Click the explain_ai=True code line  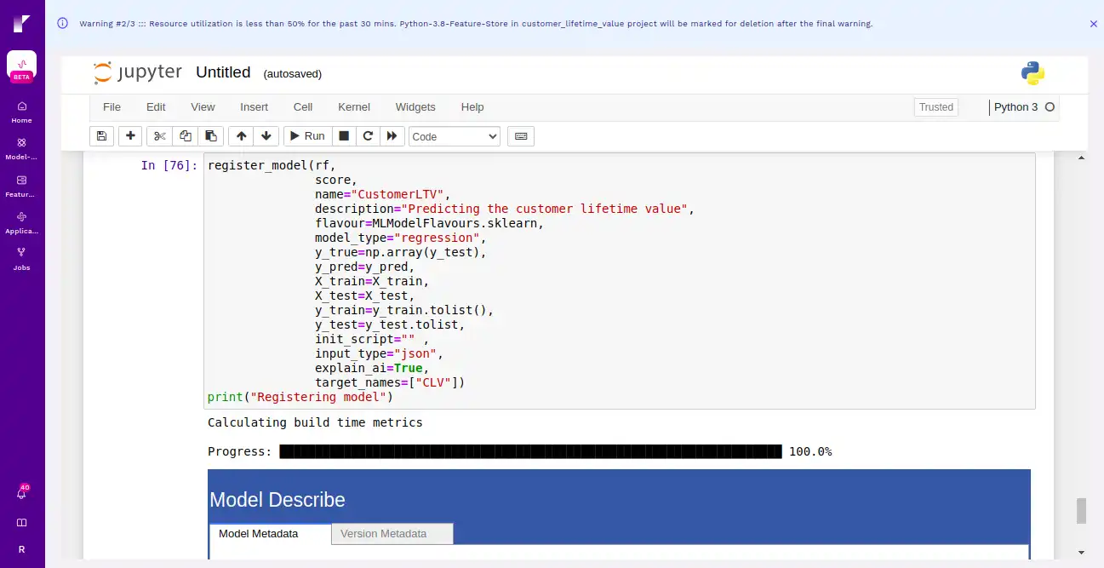point(372,368)
